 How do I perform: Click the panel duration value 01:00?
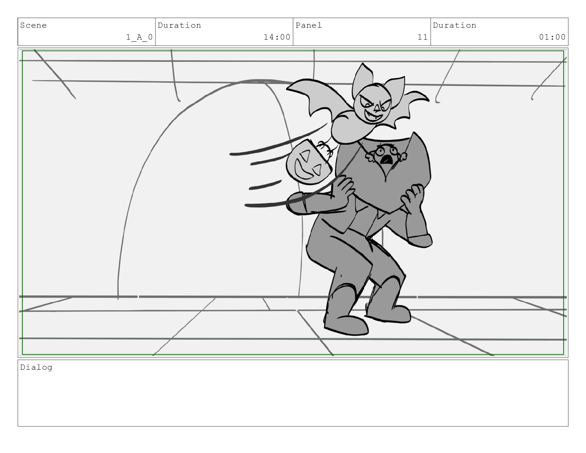click(x=552, y=37)
